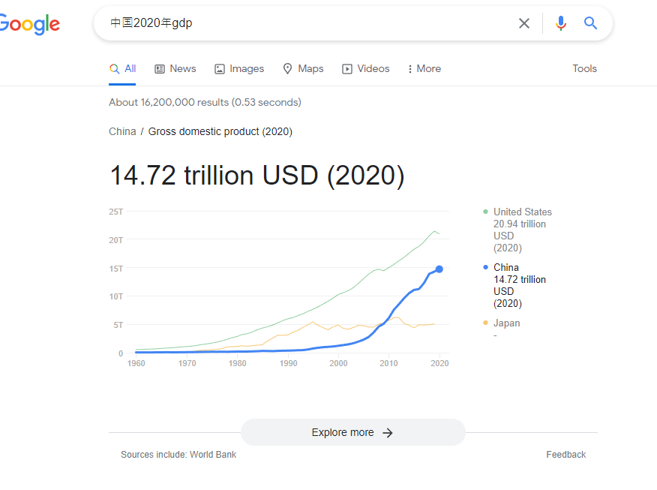Click the 1980 x-axis label

point(238,363)
